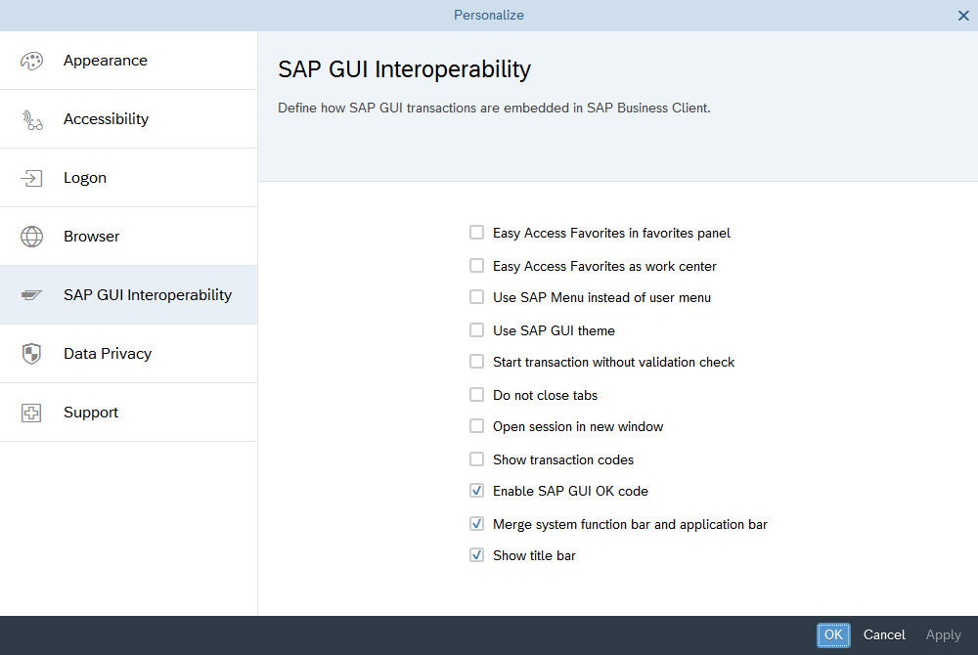Disable Show title bar checkbox

click(477, 555)
